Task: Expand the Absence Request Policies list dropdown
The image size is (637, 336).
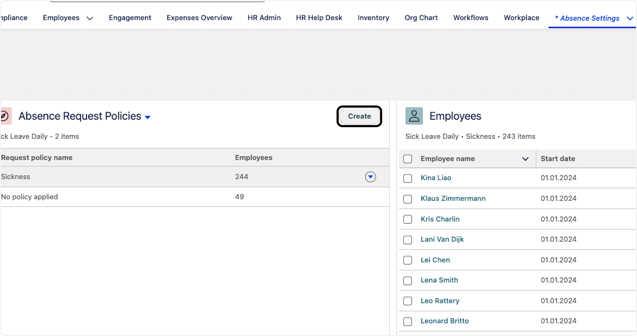Action: click(148, 117)
